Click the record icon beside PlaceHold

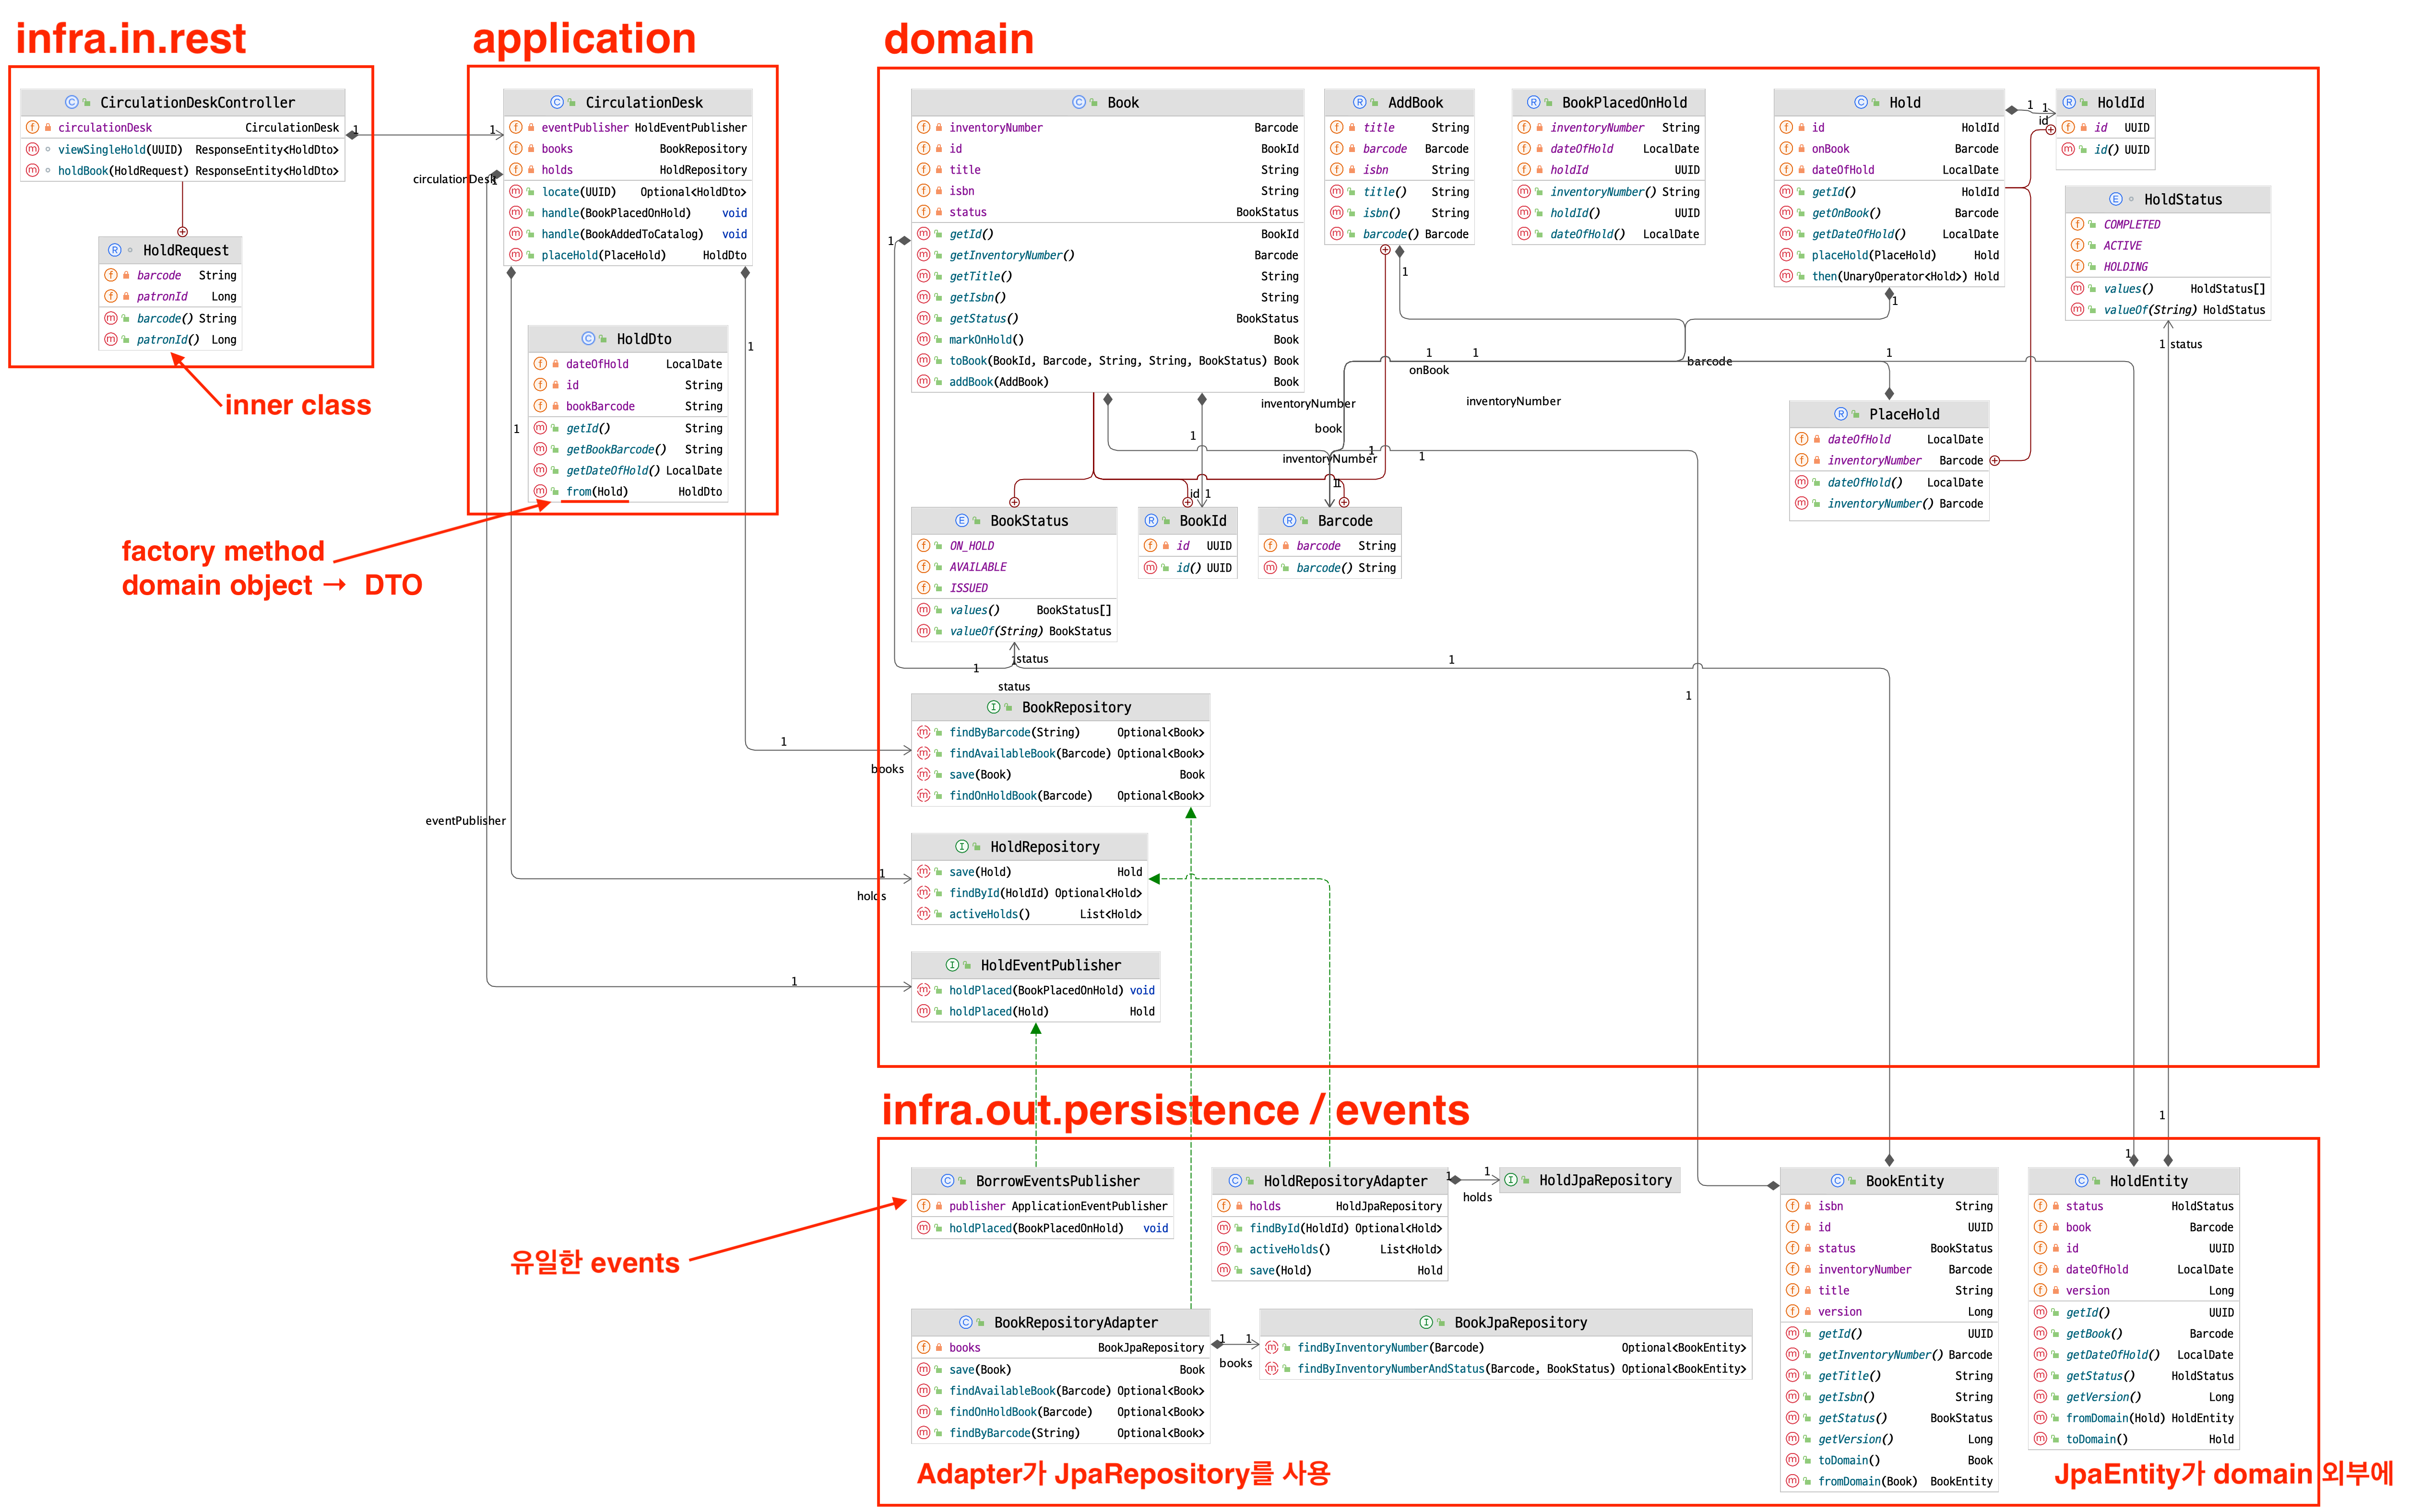1841,414
